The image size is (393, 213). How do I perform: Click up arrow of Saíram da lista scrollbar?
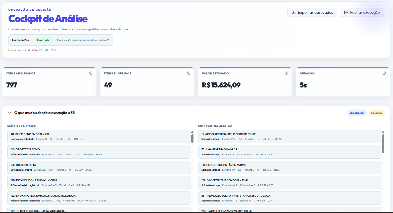pos(192,132)
